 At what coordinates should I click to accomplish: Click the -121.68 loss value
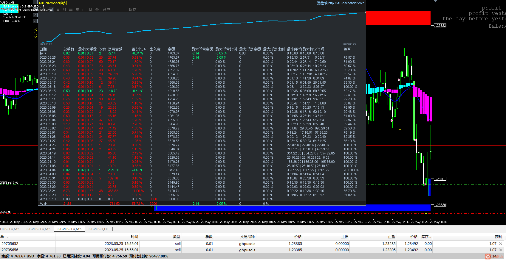pyautogui.click(x=114, y=170)
